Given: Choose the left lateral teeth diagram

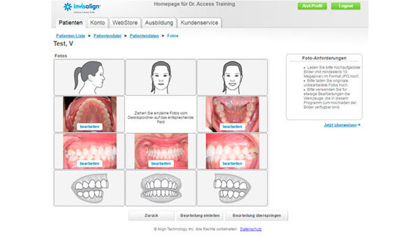Looking at the screenshot, I should point(232,188).
